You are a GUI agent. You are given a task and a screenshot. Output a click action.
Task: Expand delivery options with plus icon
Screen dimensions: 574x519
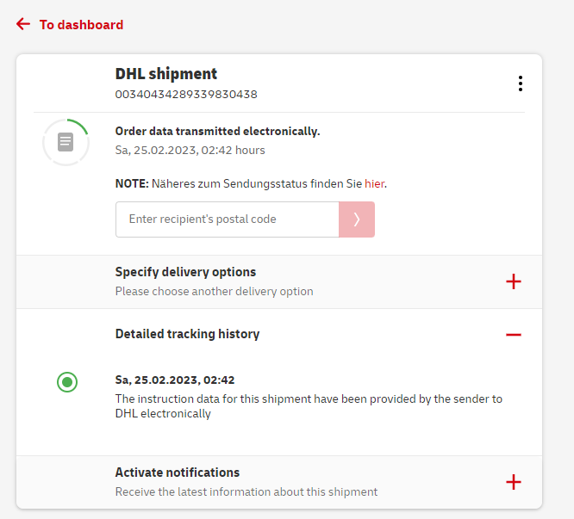(x=514, y=281)
